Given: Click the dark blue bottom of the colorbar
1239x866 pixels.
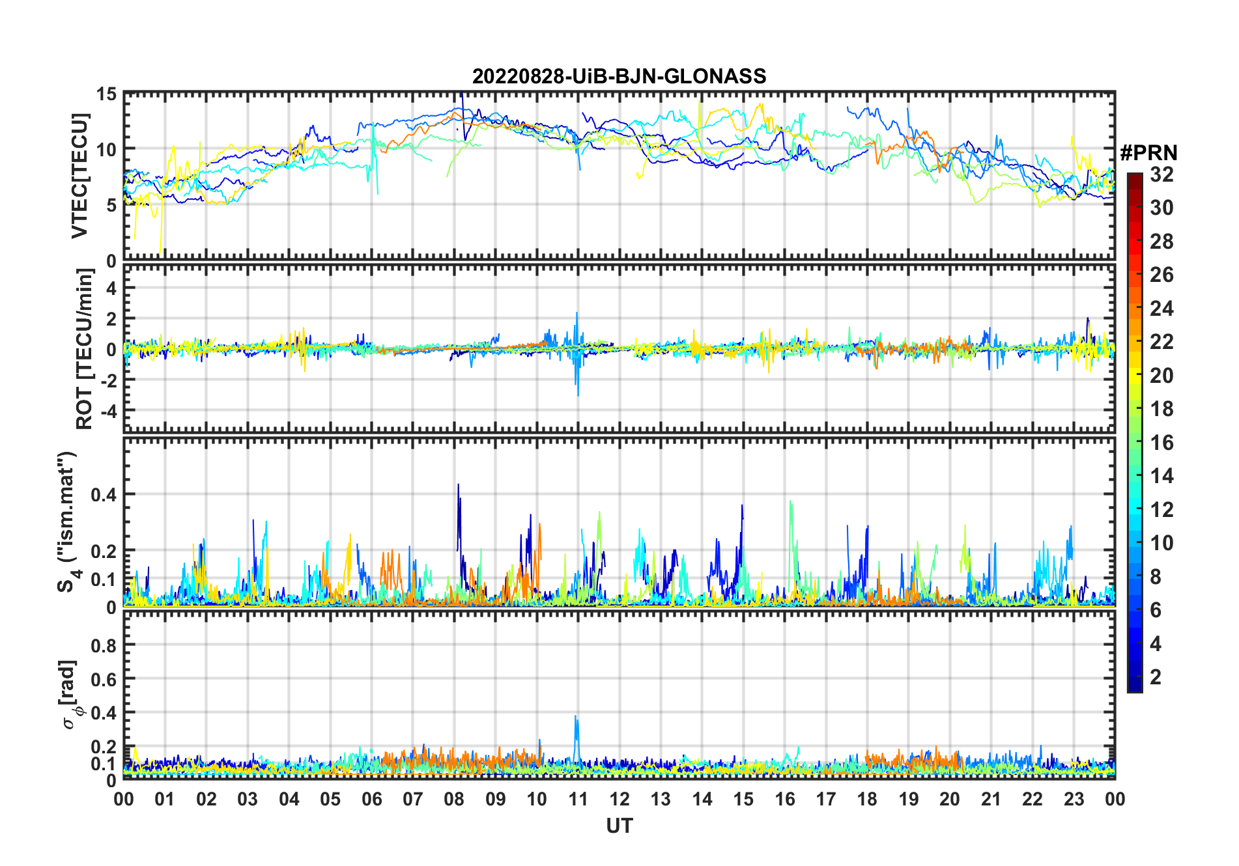Looking at the screenshot, I should click(1134, 687).
